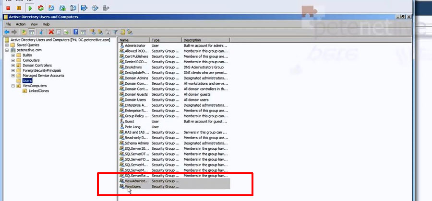Screen dimensions: 432x201
Task: Delete selected object with red X
Action: [x=51, y=32]
